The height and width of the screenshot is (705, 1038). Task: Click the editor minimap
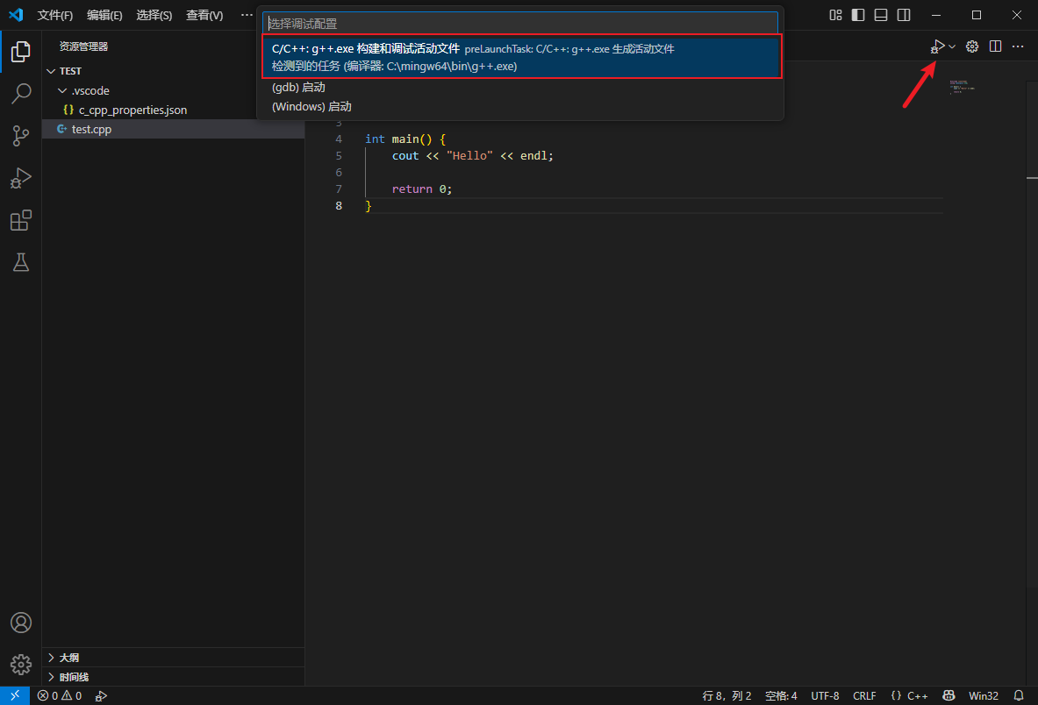962,87
